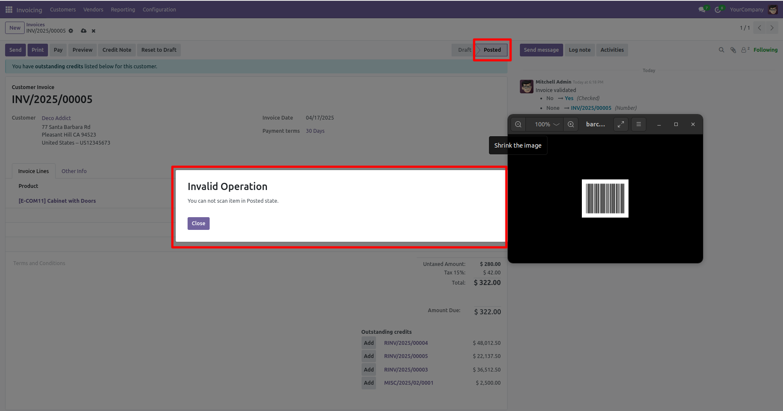Open the Activities chatter button

coord(612,50)
